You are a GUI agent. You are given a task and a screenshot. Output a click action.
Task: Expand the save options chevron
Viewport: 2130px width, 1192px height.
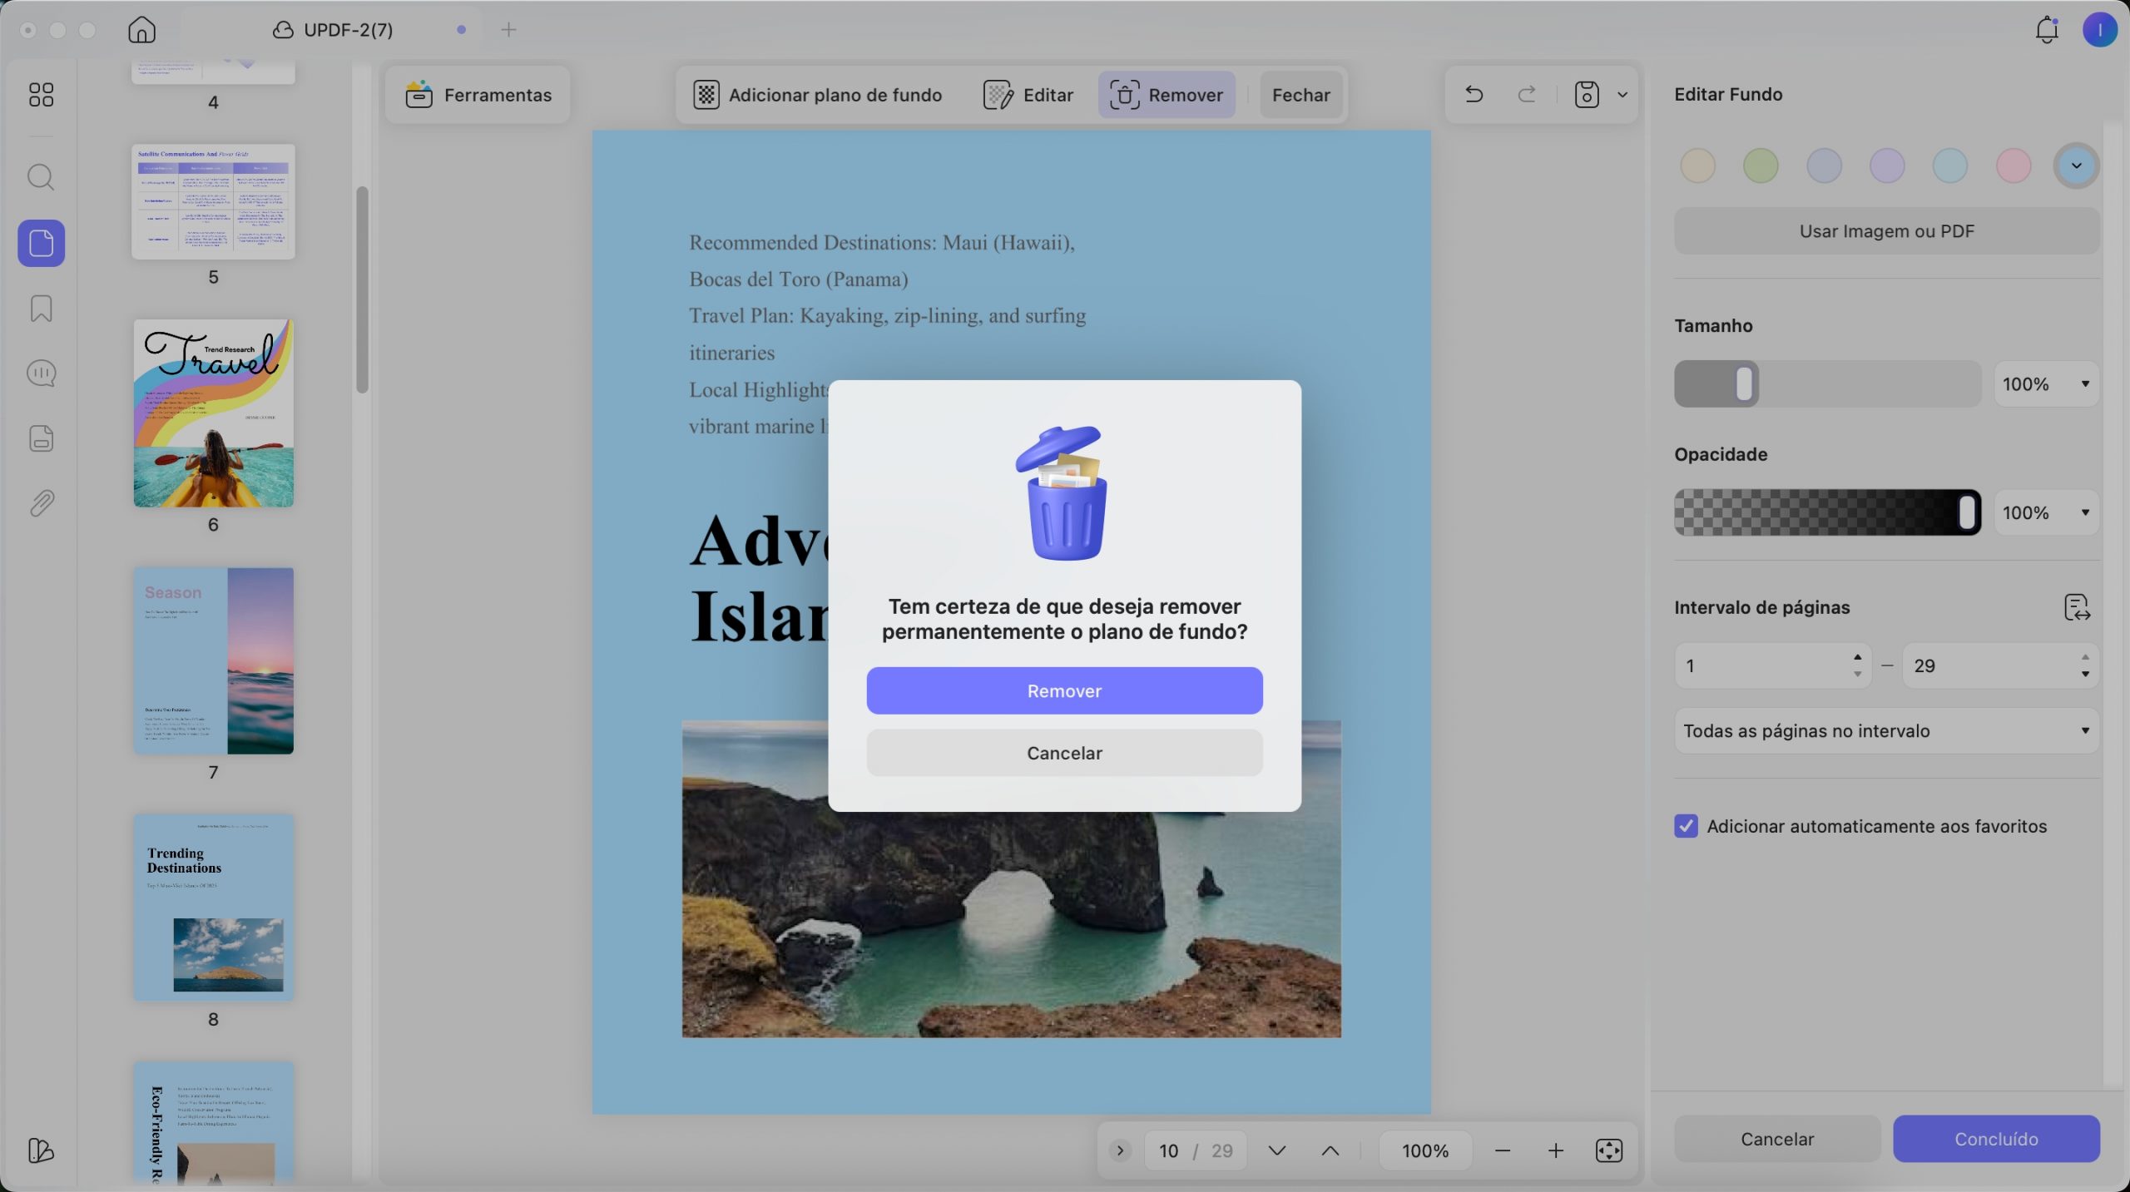coord(1622,95)
